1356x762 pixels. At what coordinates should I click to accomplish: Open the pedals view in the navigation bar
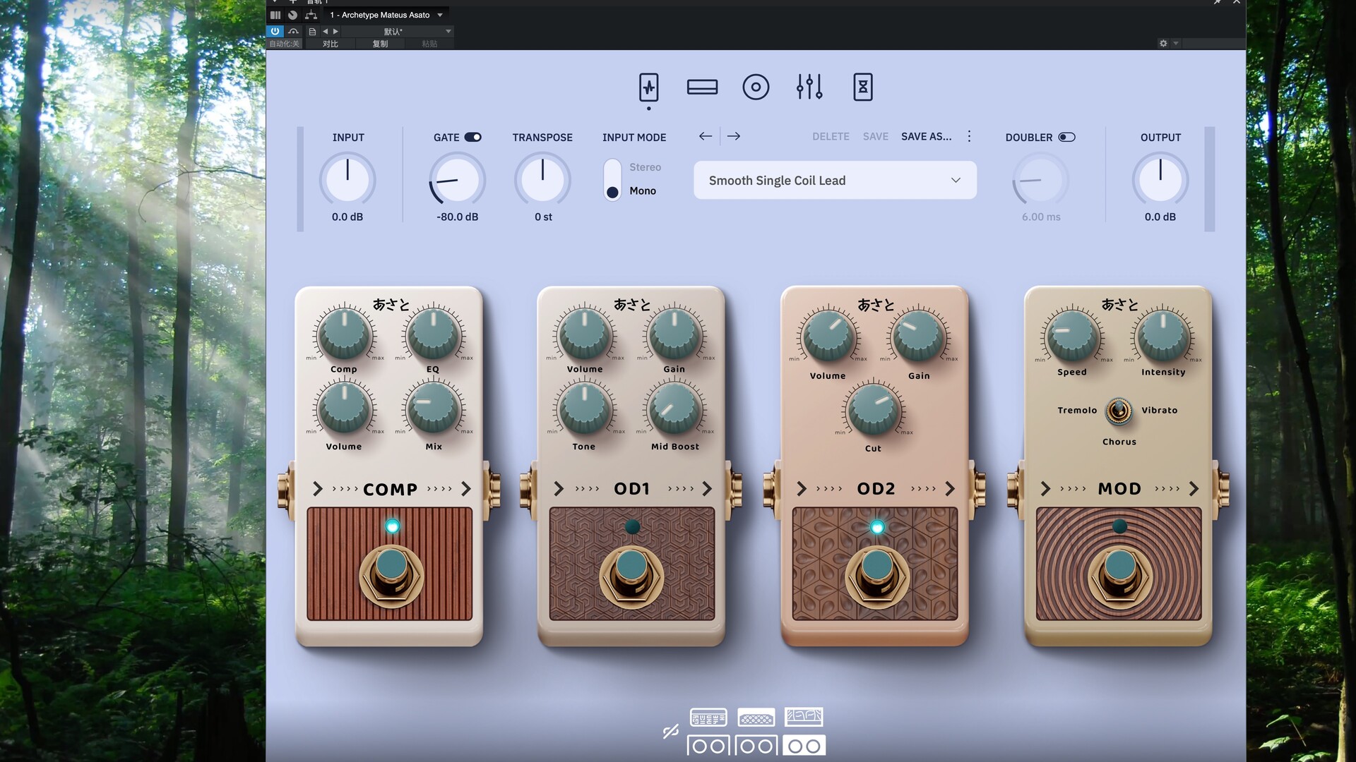[x=649, y=87]
